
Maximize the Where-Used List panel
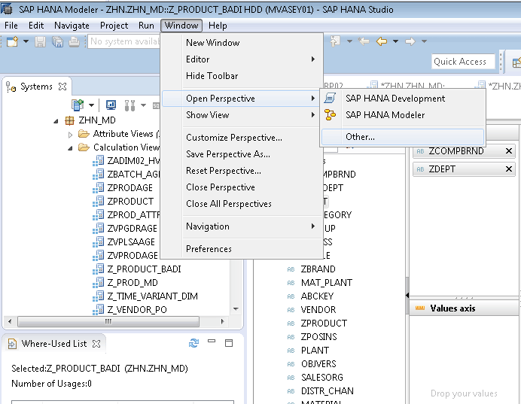tap(229, 343)
